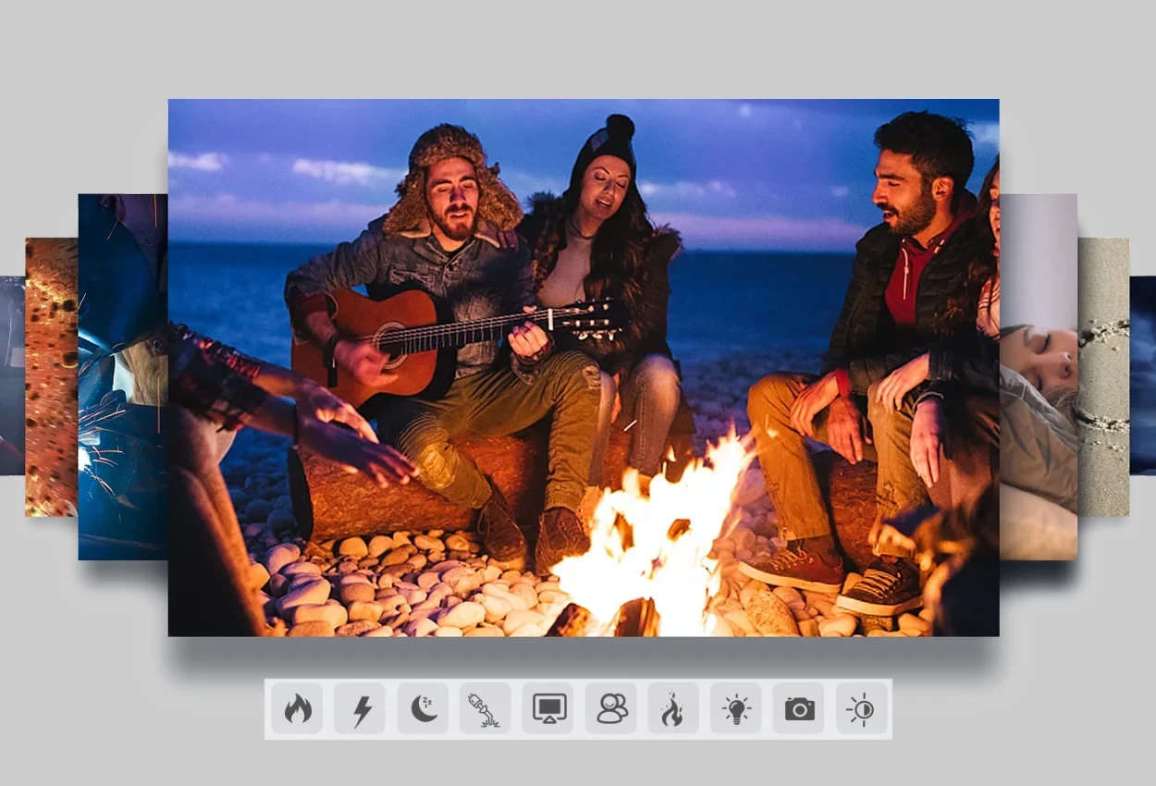Click the dark thumbnail at far left

pyautogui.click(x=12, y=375)
